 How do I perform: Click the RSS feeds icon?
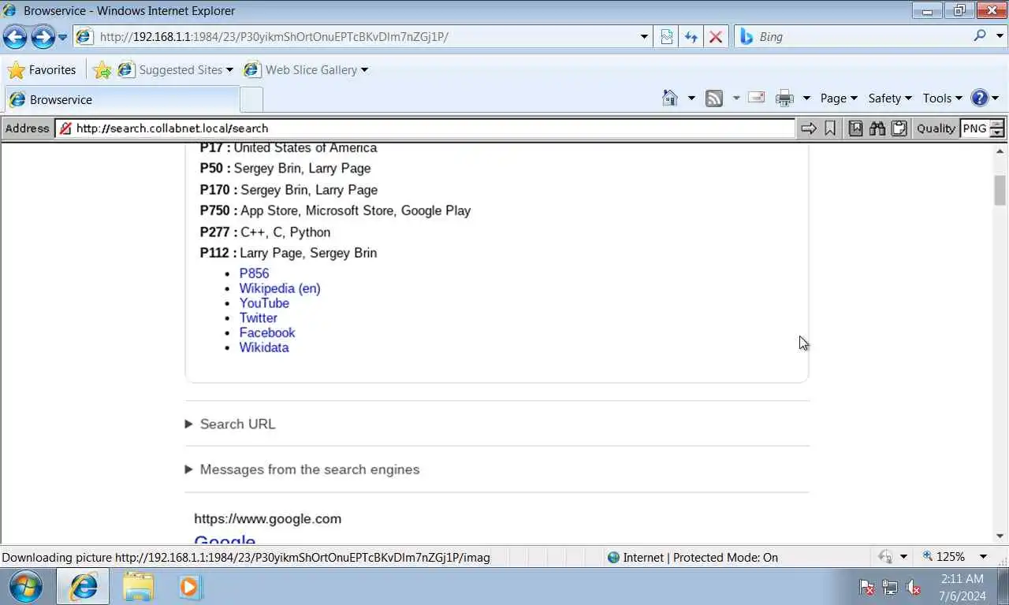click(x=714, y=98)
